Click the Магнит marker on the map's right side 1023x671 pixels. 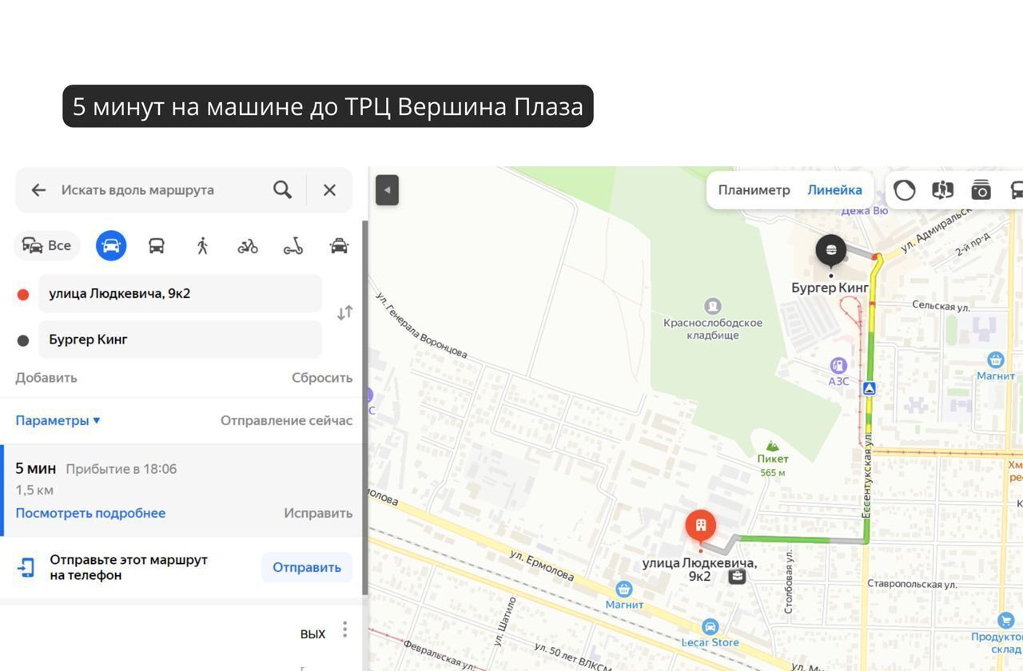click(x=995, y=360)
